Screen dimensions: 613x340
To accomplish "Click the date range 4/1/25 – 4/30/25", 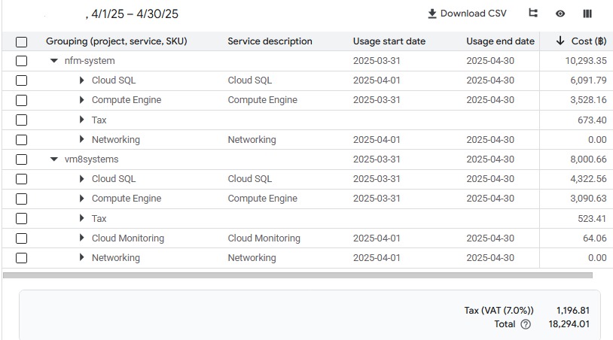I will (135, 14).
